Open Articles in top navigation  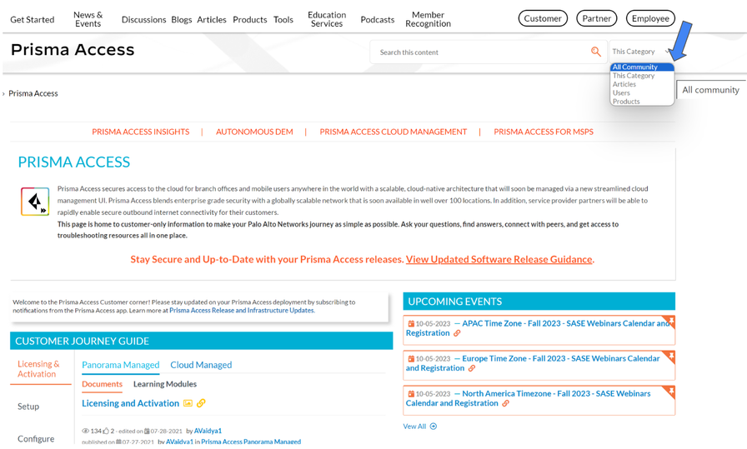[212, 19]
